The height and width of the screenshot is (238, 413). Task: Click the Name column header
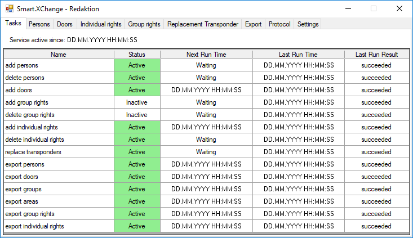point(59,55)
